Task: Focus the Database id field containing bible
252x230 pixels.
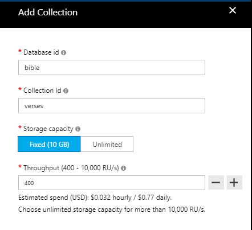Action: [112, 68]
